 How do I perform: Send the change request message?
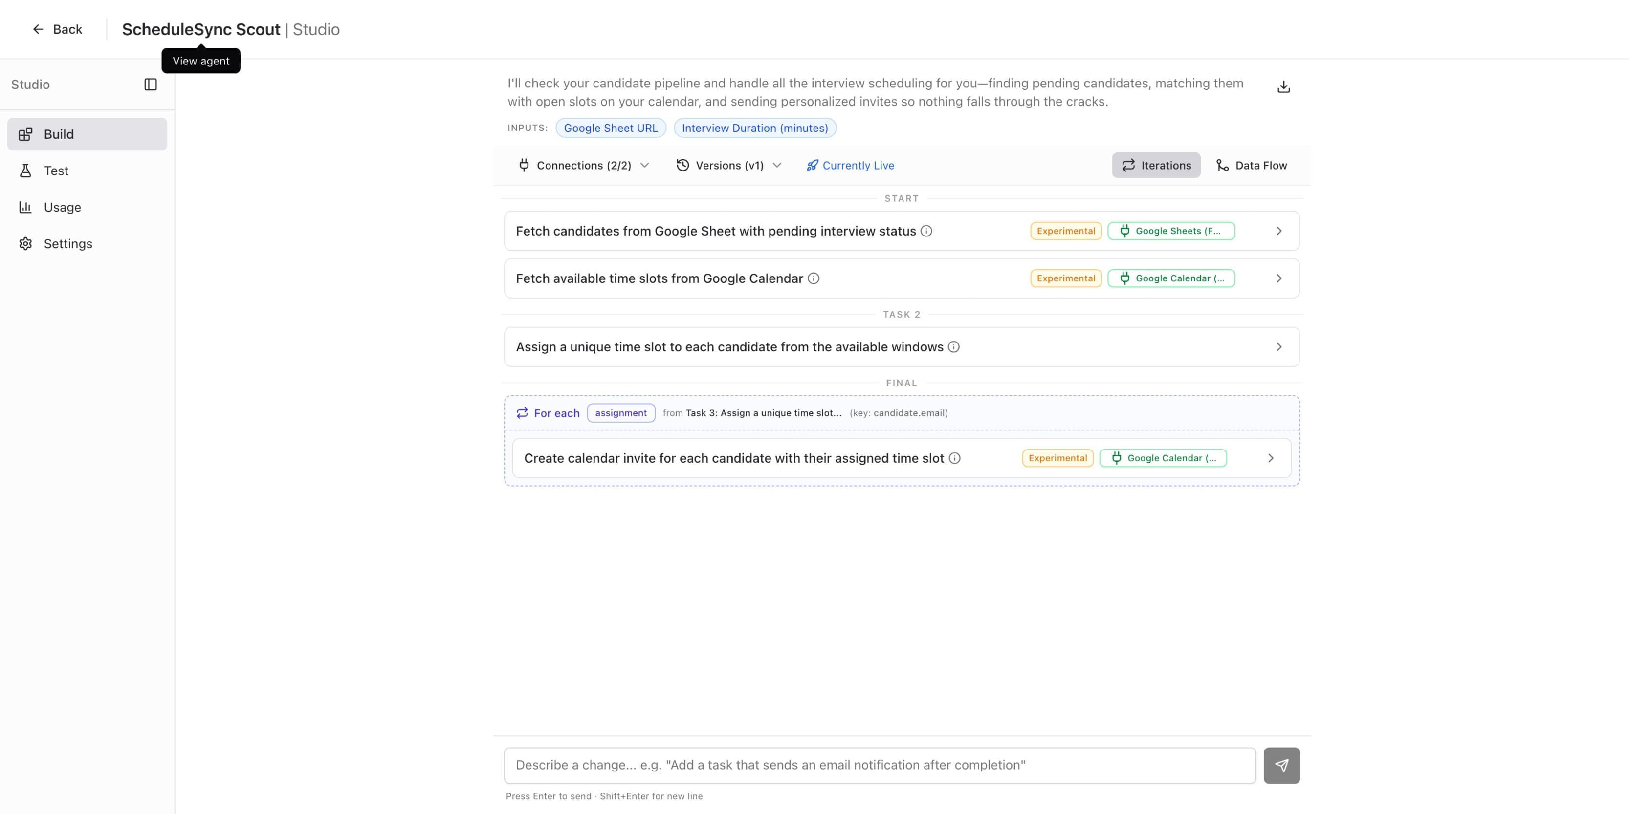tap(1282, 765)
